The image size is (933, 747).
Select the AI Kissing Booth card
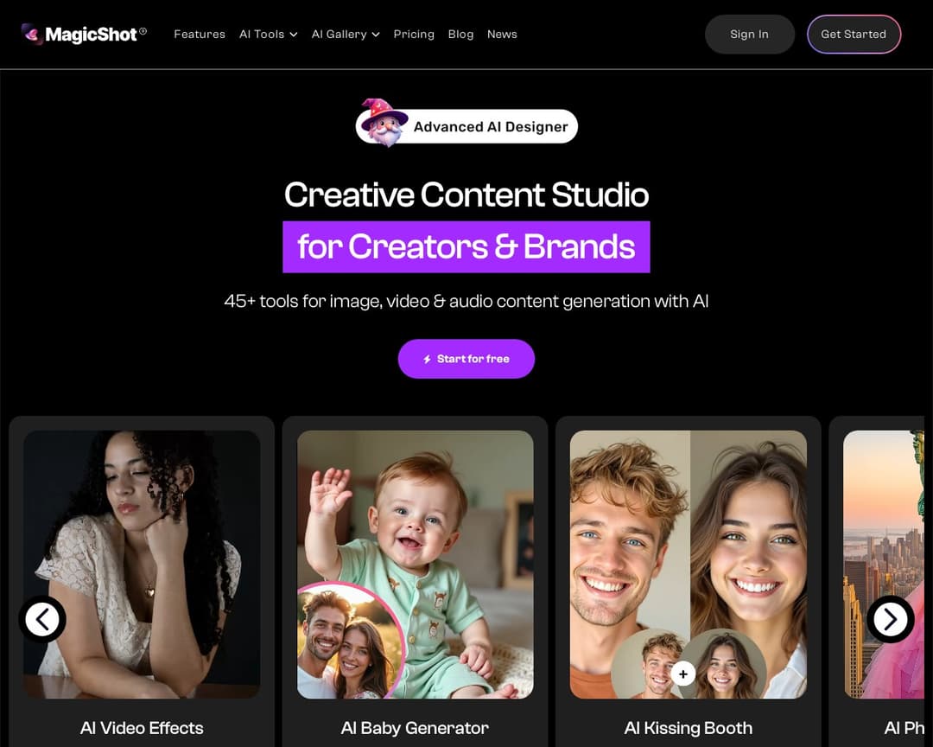[x=689, y=581]
